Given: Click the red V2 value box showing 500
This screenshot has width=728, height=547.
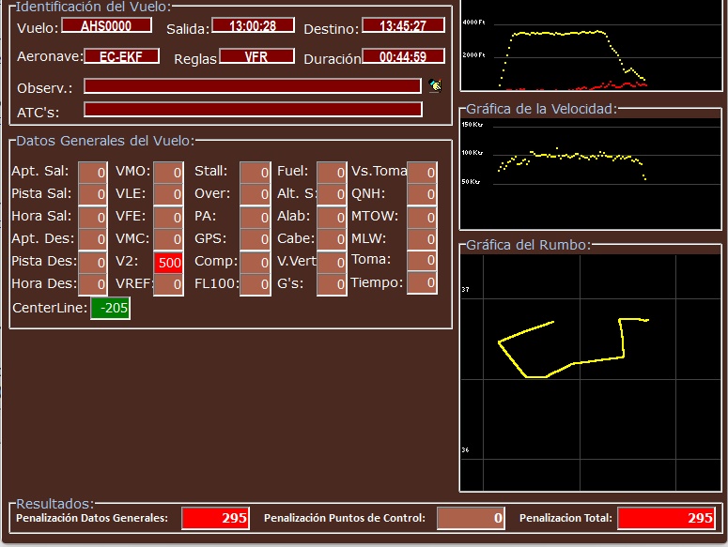Looking at the screenshot, I should [x=169, y=263].
